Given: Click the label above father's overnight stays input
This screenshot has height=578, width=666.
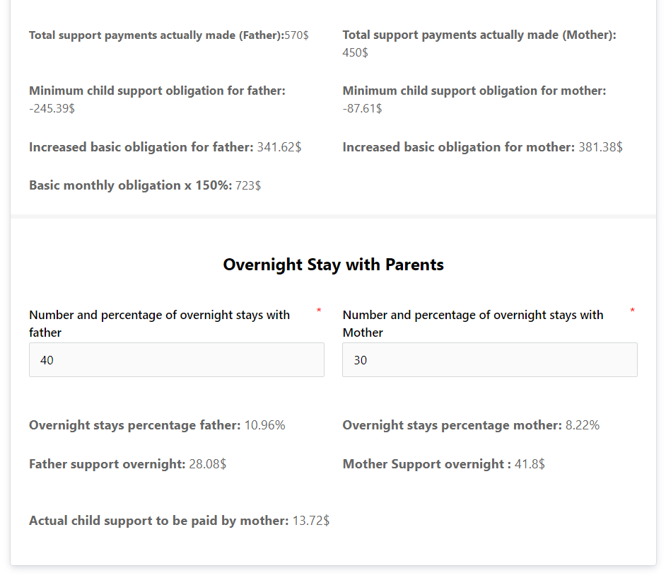Looking at the screenshot, I should (159, 323).
